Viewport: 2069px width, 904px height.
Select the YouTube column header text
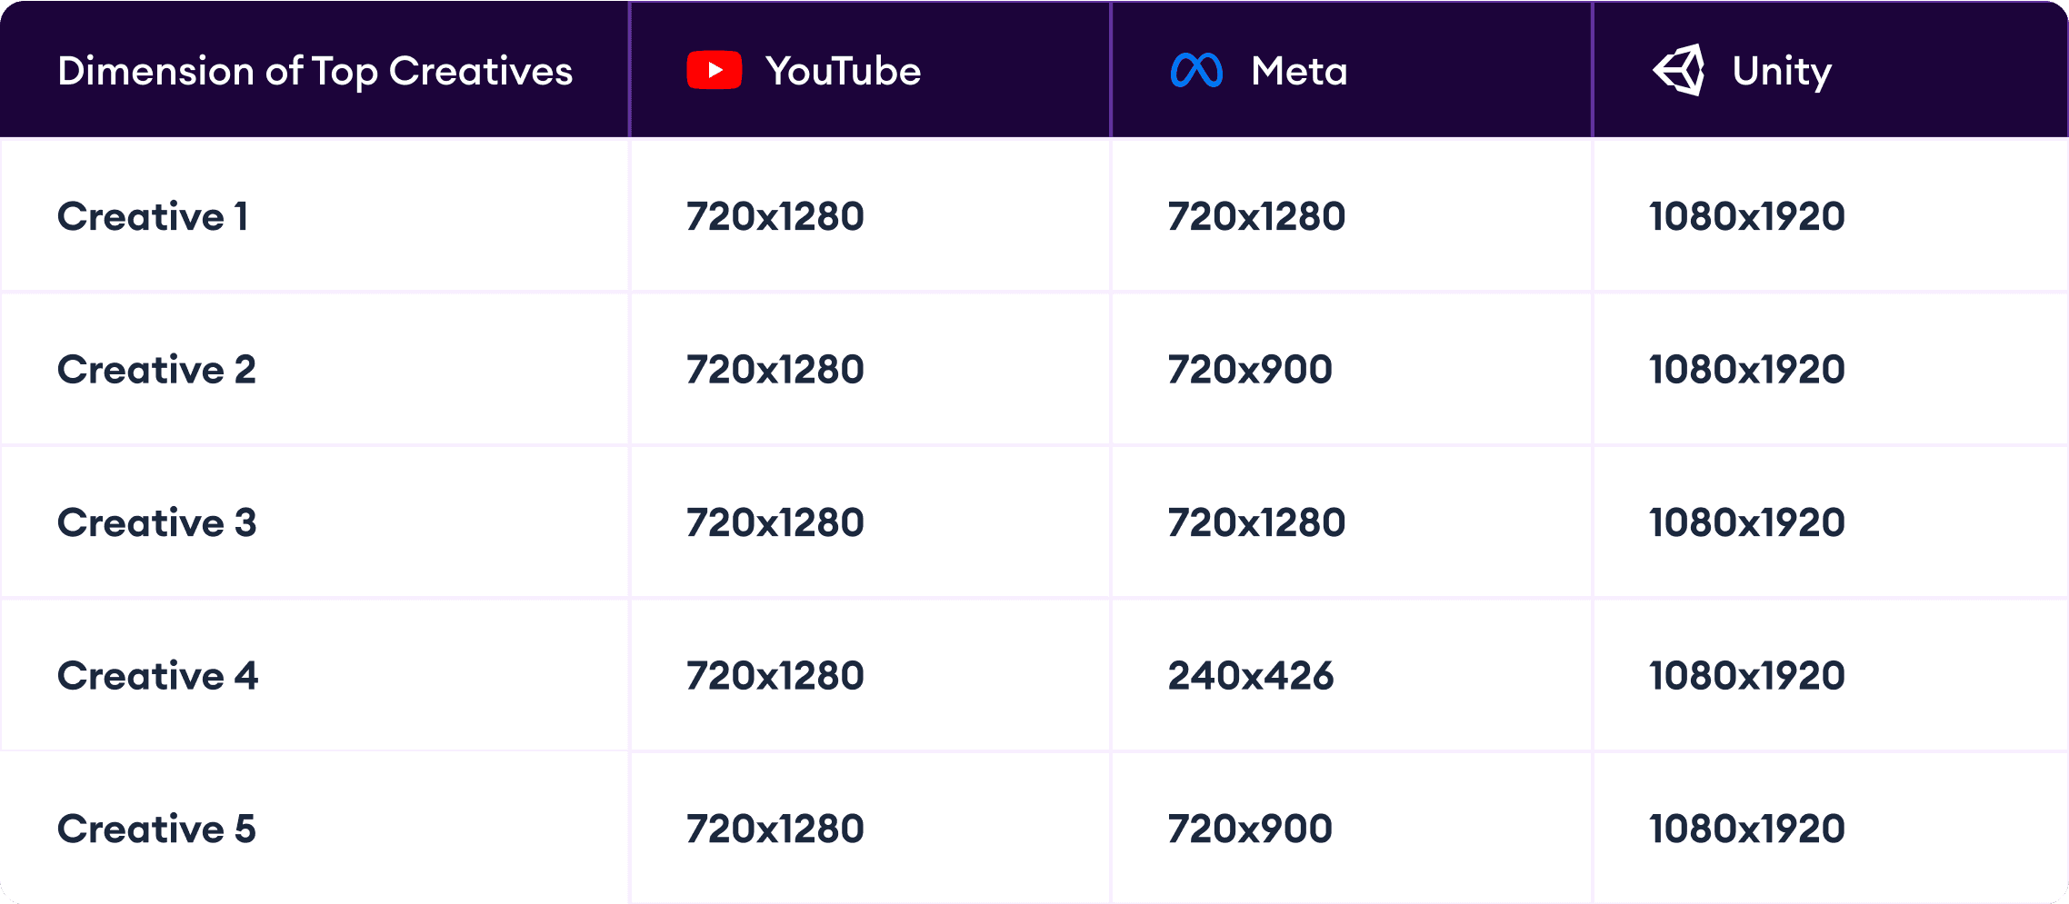click(843, 71)
